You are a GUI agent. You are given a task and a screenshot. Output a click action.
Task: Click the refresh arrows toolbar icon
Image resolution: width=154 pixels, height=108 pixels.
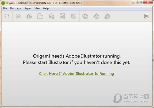[x=7, y=16]
